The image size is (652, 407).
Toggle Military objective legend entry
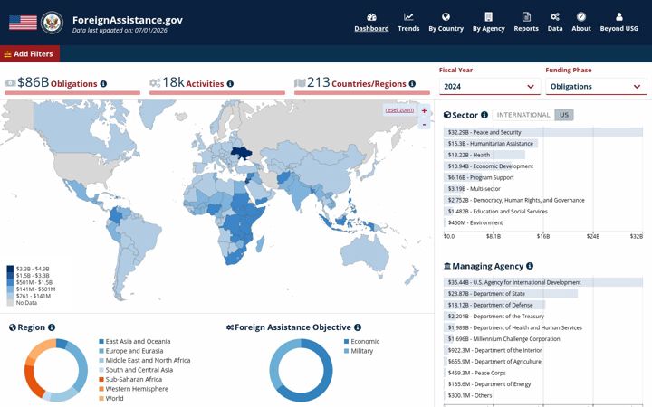(x=359, y=351)
